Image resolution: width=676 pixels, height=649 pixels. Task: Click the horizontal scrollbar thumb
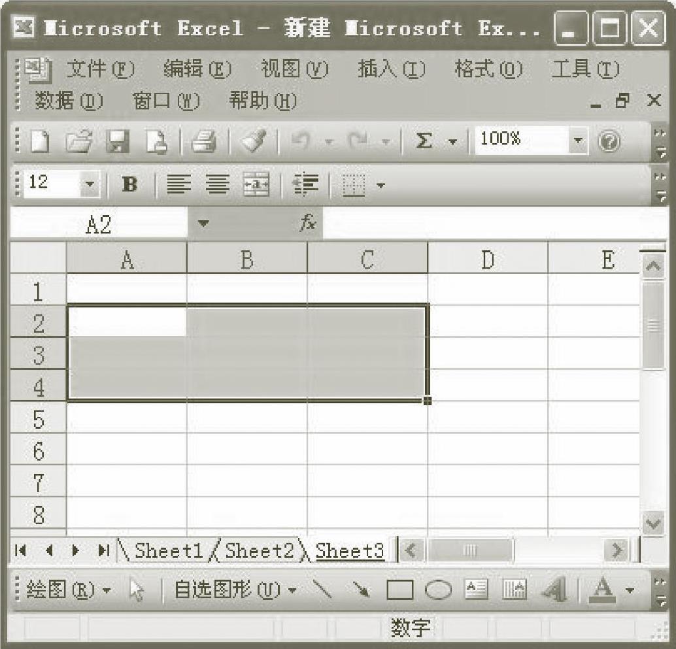click(x=470, y=550)
